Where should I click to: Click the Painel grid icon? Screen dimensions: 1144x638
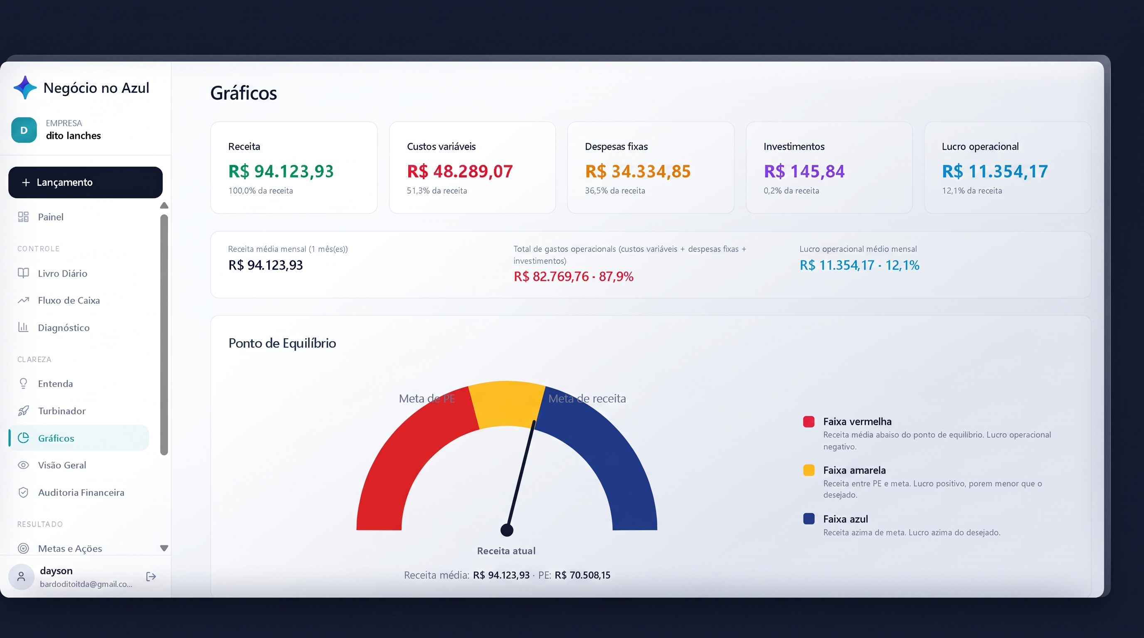pyautogui.click(x=23, y=216)
